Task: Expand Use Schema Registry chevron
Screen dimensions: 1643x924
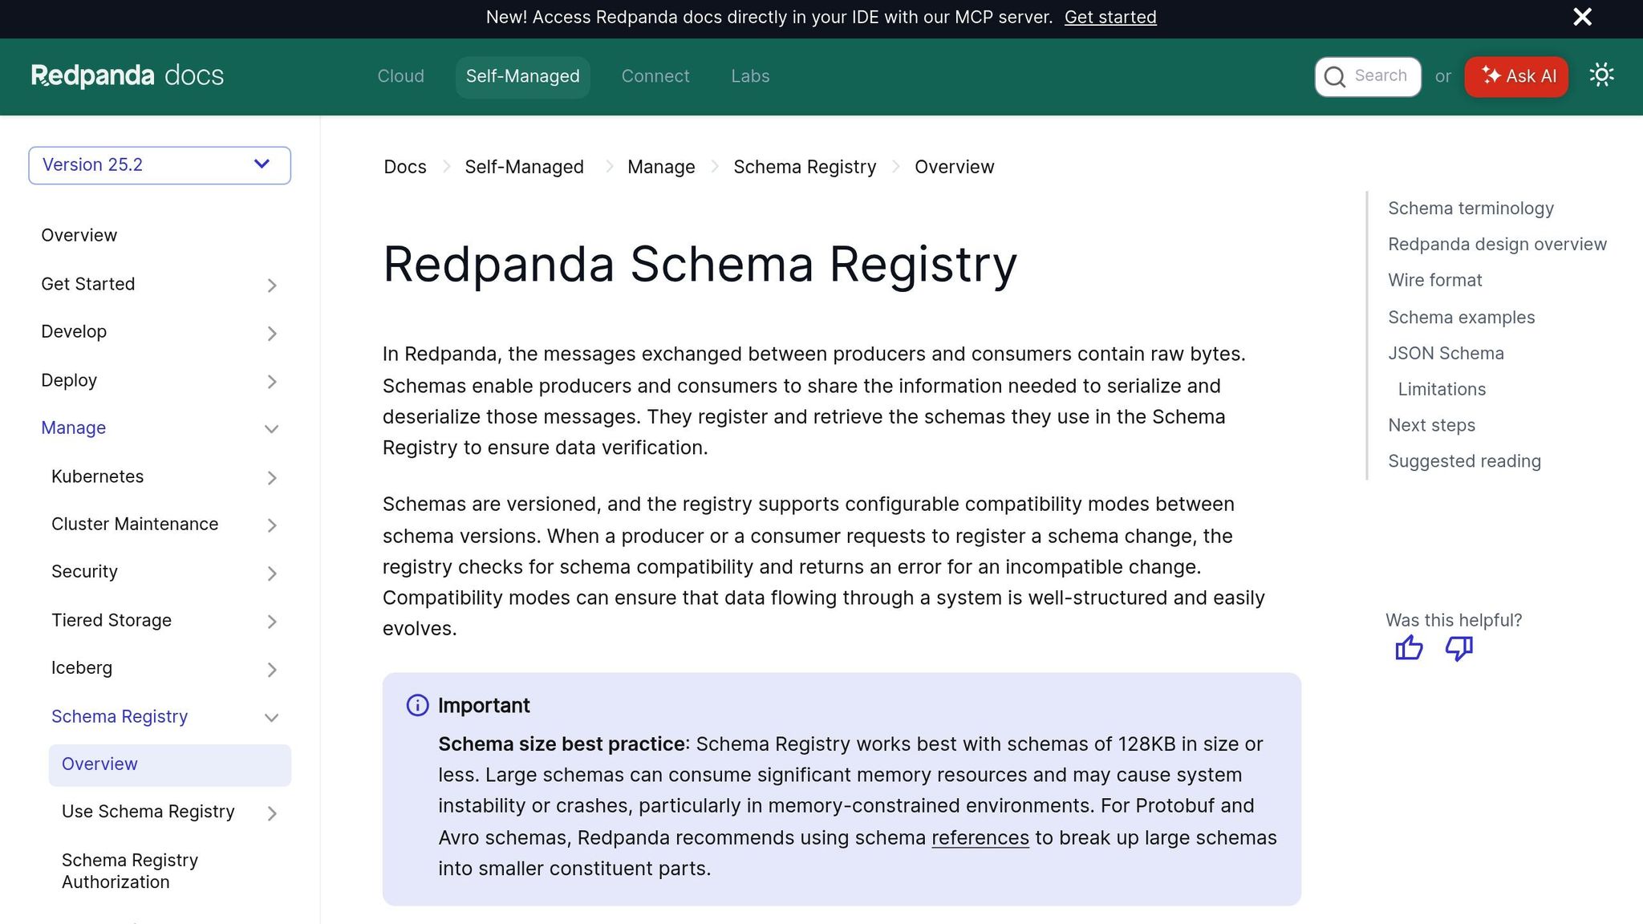Action: 272,813
